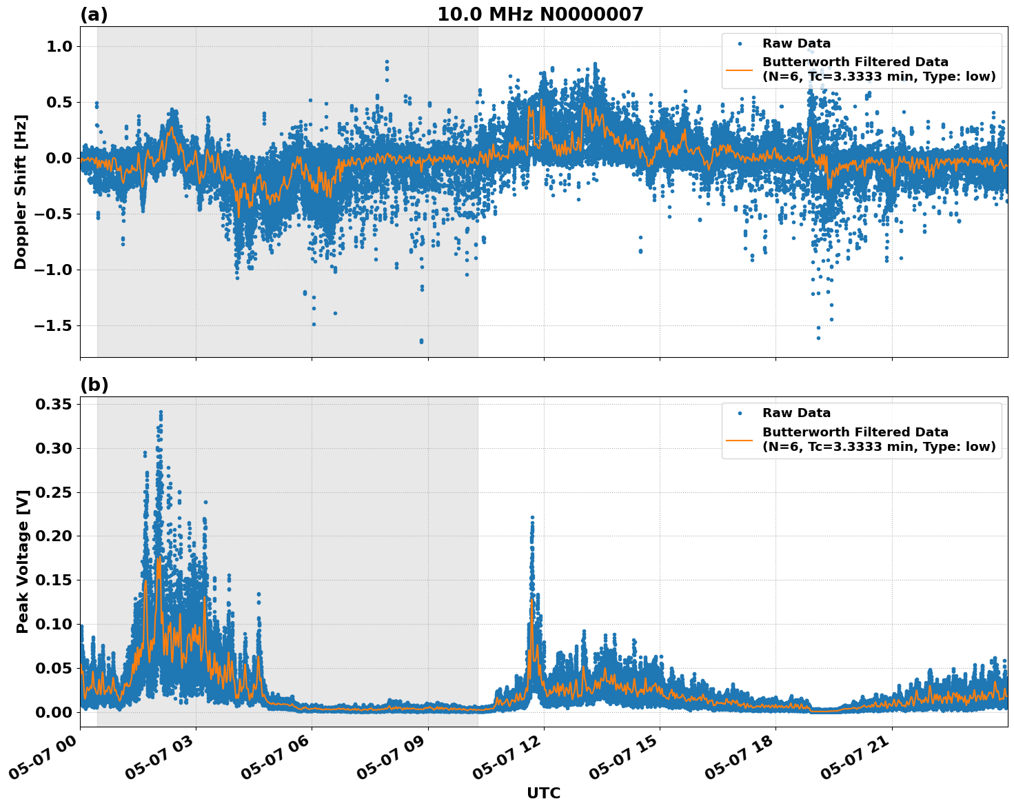Click the "(b)" panel label
The width and height of the screenshot is (1014, 808).
[x=94, y=385]
